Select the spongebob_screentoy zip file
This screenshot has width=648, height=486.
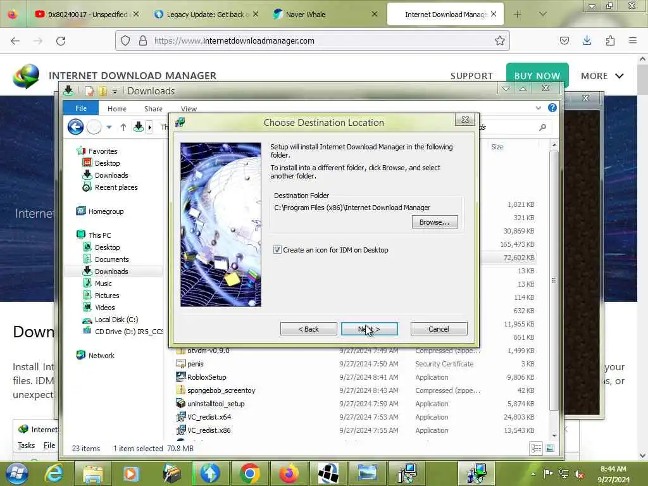221,390
